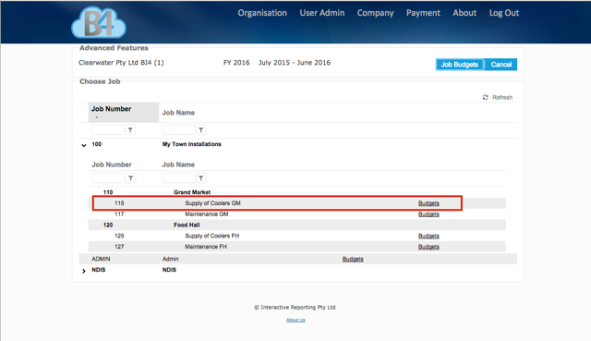Open the Organisation menu
591x341 pixels.
click(x=262, y=13)
